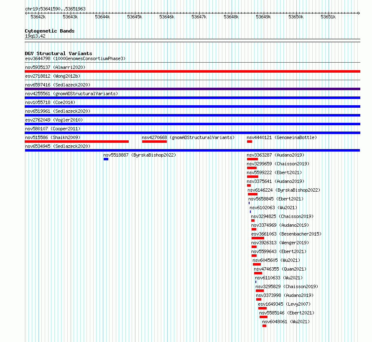Click the red nsv515586 Shaikh2009 bar

click(76, 142)
